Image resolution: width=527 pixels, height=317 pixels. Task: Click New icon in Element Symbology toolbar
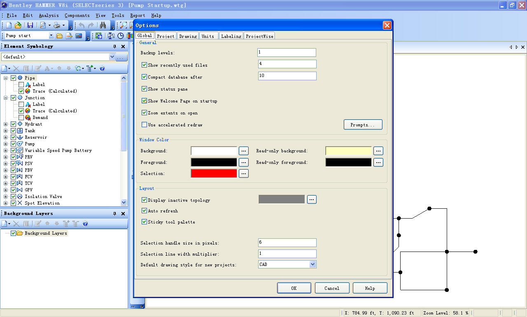(x=5, y=68)
